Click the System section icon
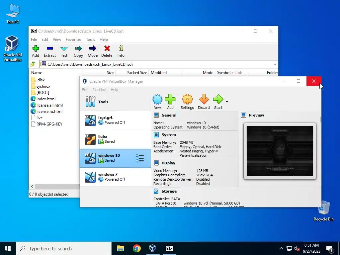340x255 pixels. click(156, 135)
